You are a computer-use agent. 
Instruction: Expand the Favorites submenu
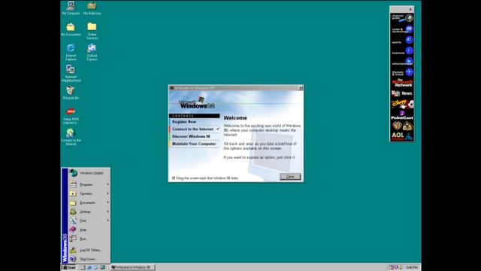89,193
